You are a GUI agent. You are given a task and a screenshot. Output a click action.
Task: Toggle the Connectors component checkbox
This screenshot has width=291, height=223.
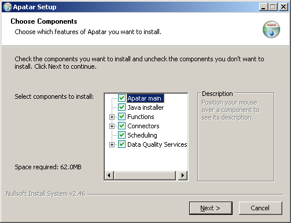point(121,126)
